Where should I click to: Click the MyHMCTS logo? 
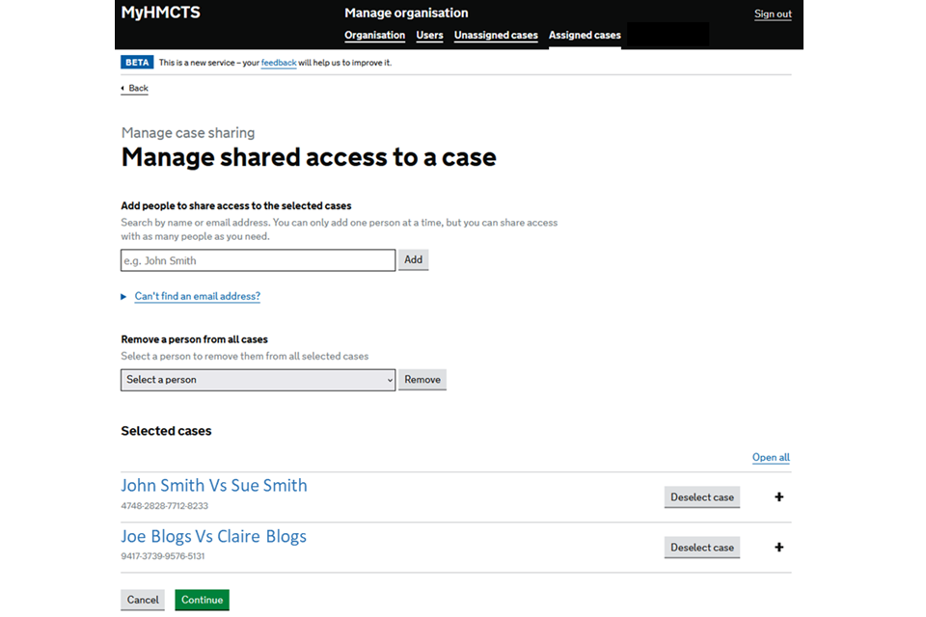point(160,13)
